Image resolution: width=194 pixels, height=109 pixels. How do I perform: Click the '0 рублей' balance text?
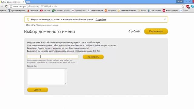[x=134, y=31]
